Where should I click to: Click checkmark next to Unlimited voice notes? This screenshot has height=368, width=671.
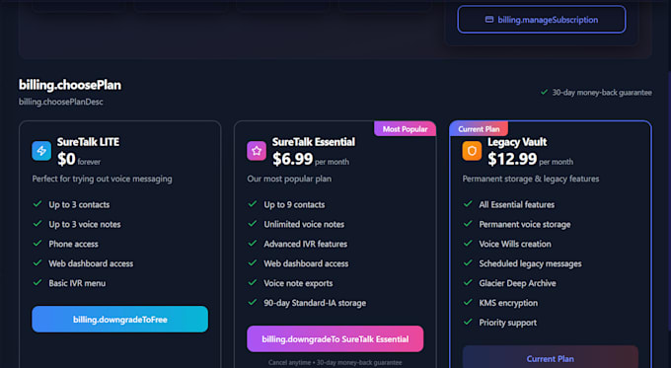click(x=253, y=223)
